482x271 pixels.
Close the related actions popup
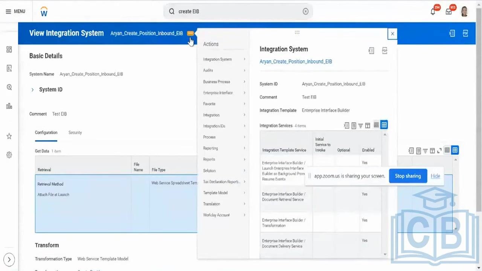[392, 34]
